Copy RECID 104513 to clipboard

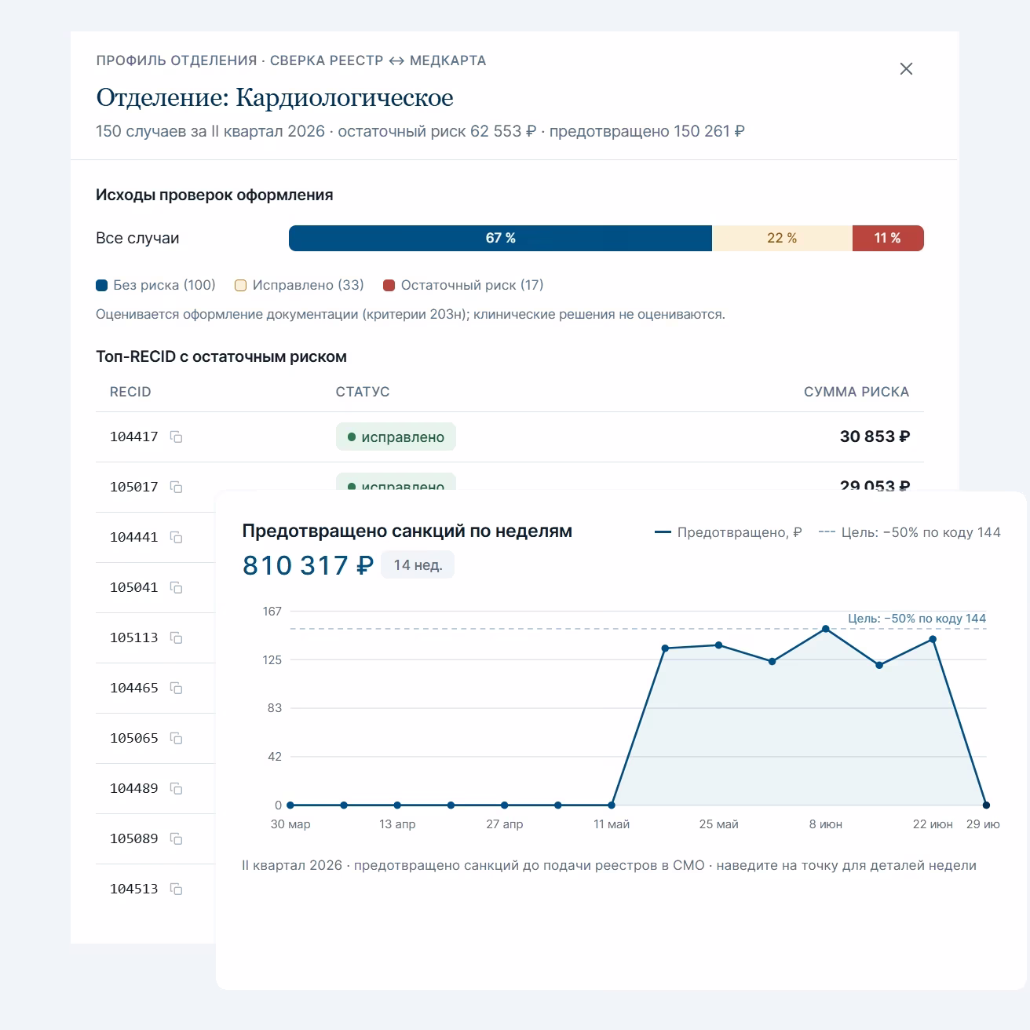(x=177, y=889)
